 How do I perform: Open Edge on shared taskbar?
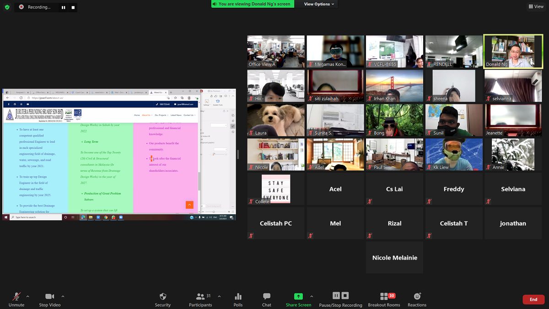tap(83, 217)
